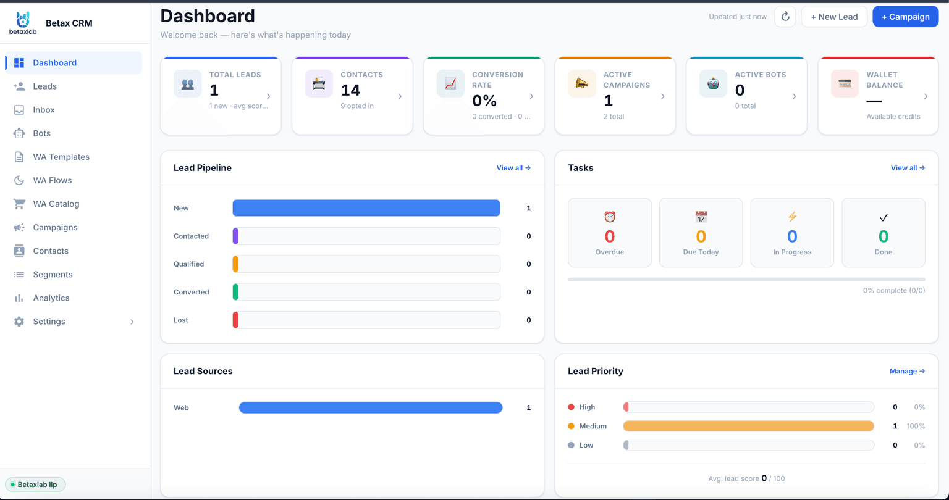Click the Active Campaigns megaphone icon
This screenshot has width=949, height=500.
(x=582, y=83)
